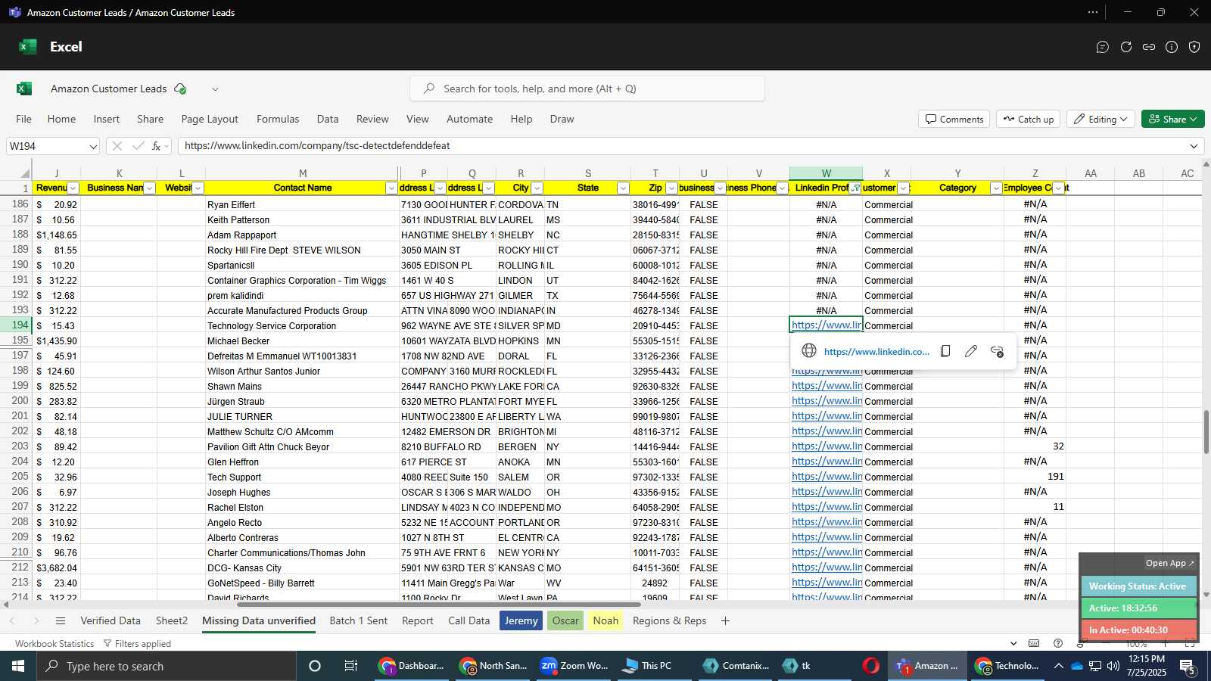The width and height of the screenshot is (1211, 681).
Task: Select the employee count cell 191
Action: point(1035,477)
